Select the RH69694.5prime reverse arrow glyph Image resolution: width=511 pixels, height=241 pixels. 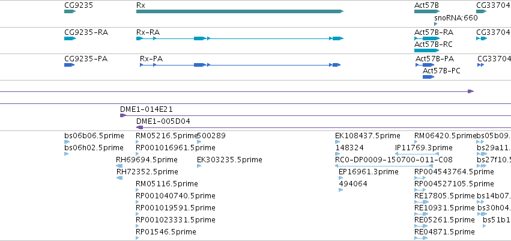coord(119,166)
